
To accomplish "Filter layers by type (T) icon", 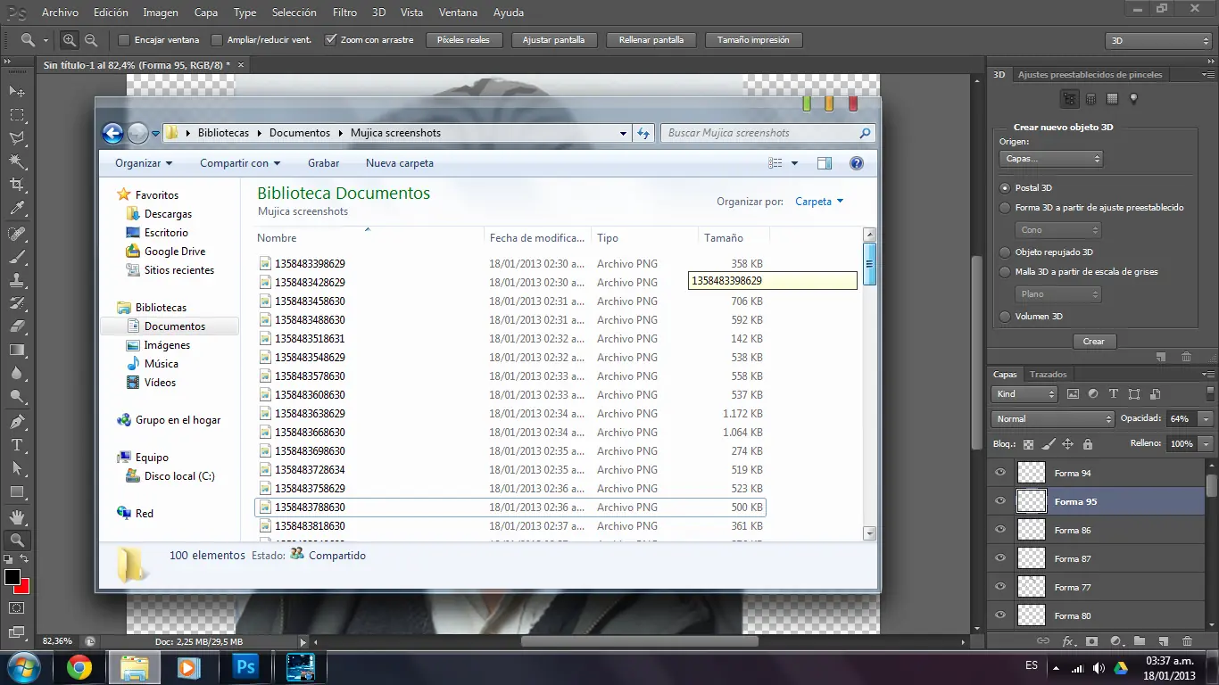I will click(x=1114, y=393).
